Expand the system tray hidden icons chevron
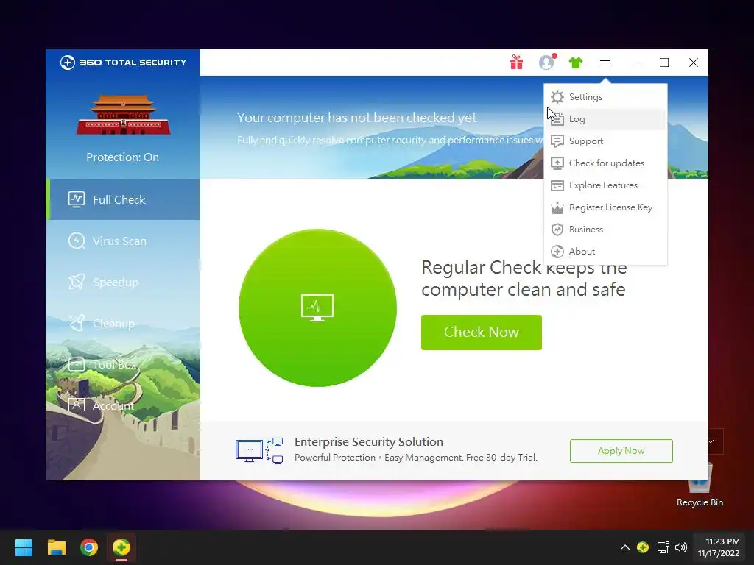This screenshot has height=565, width=754. (x=624, y=547)
